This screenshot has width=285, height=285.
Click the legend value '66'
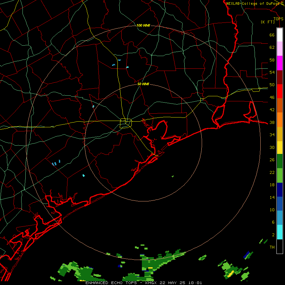point(272,35)
